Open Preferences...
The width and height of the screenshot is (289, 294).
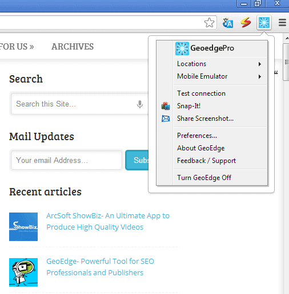pyautogui.click(x=220, y=136)
